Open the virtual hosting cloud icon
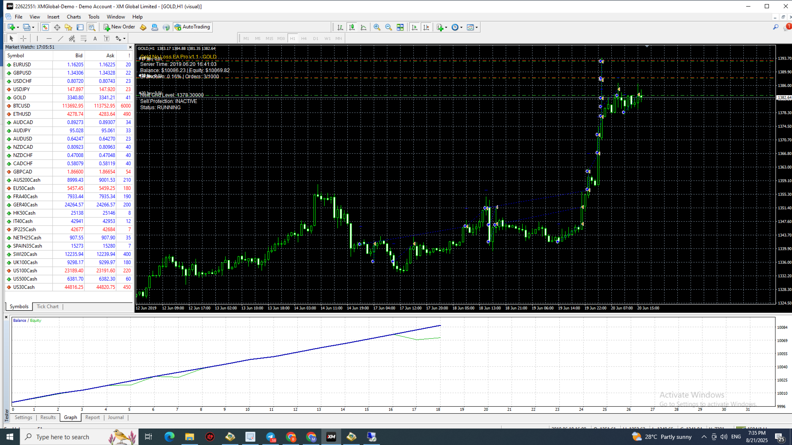Screen dimensions: 792x445 tap(155, 27)
